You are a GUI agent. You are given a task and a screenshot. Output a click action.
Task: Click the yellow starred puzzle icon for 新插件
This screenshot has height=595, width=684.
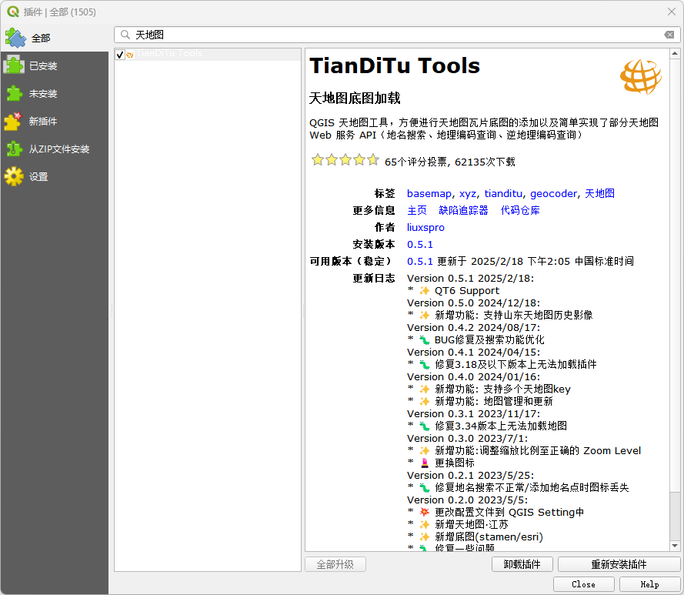coord(13,122)
